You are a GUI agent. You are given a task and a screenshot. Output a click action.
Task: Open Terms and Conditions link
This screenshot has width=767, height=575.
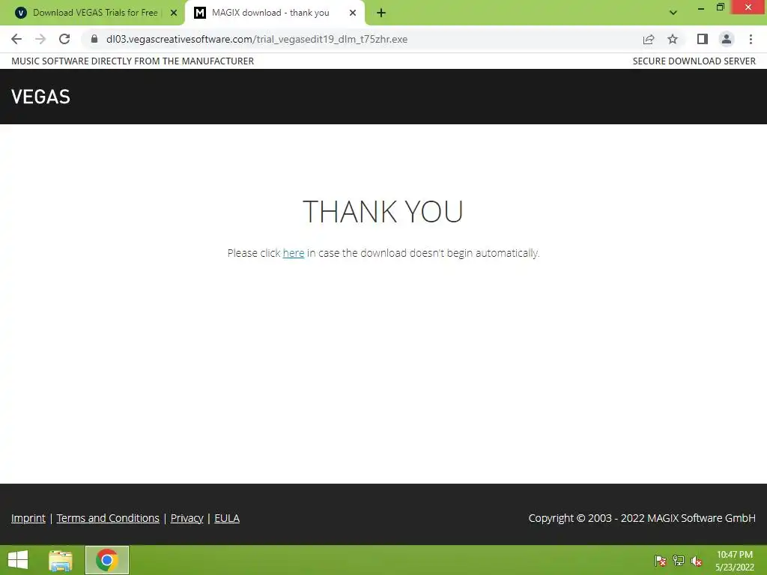[x=108, y=518]
